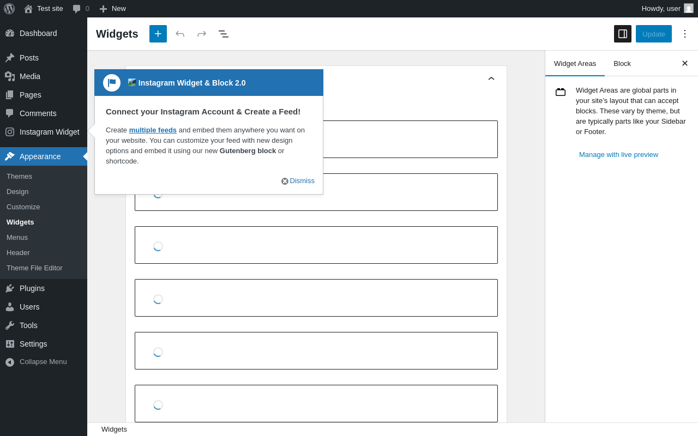Dismiss the Instagram Widget notice

click(298, 181)
